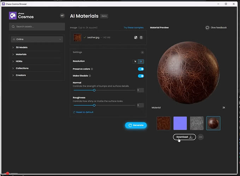Click the info icon next to Make tileable

[90, 76]
